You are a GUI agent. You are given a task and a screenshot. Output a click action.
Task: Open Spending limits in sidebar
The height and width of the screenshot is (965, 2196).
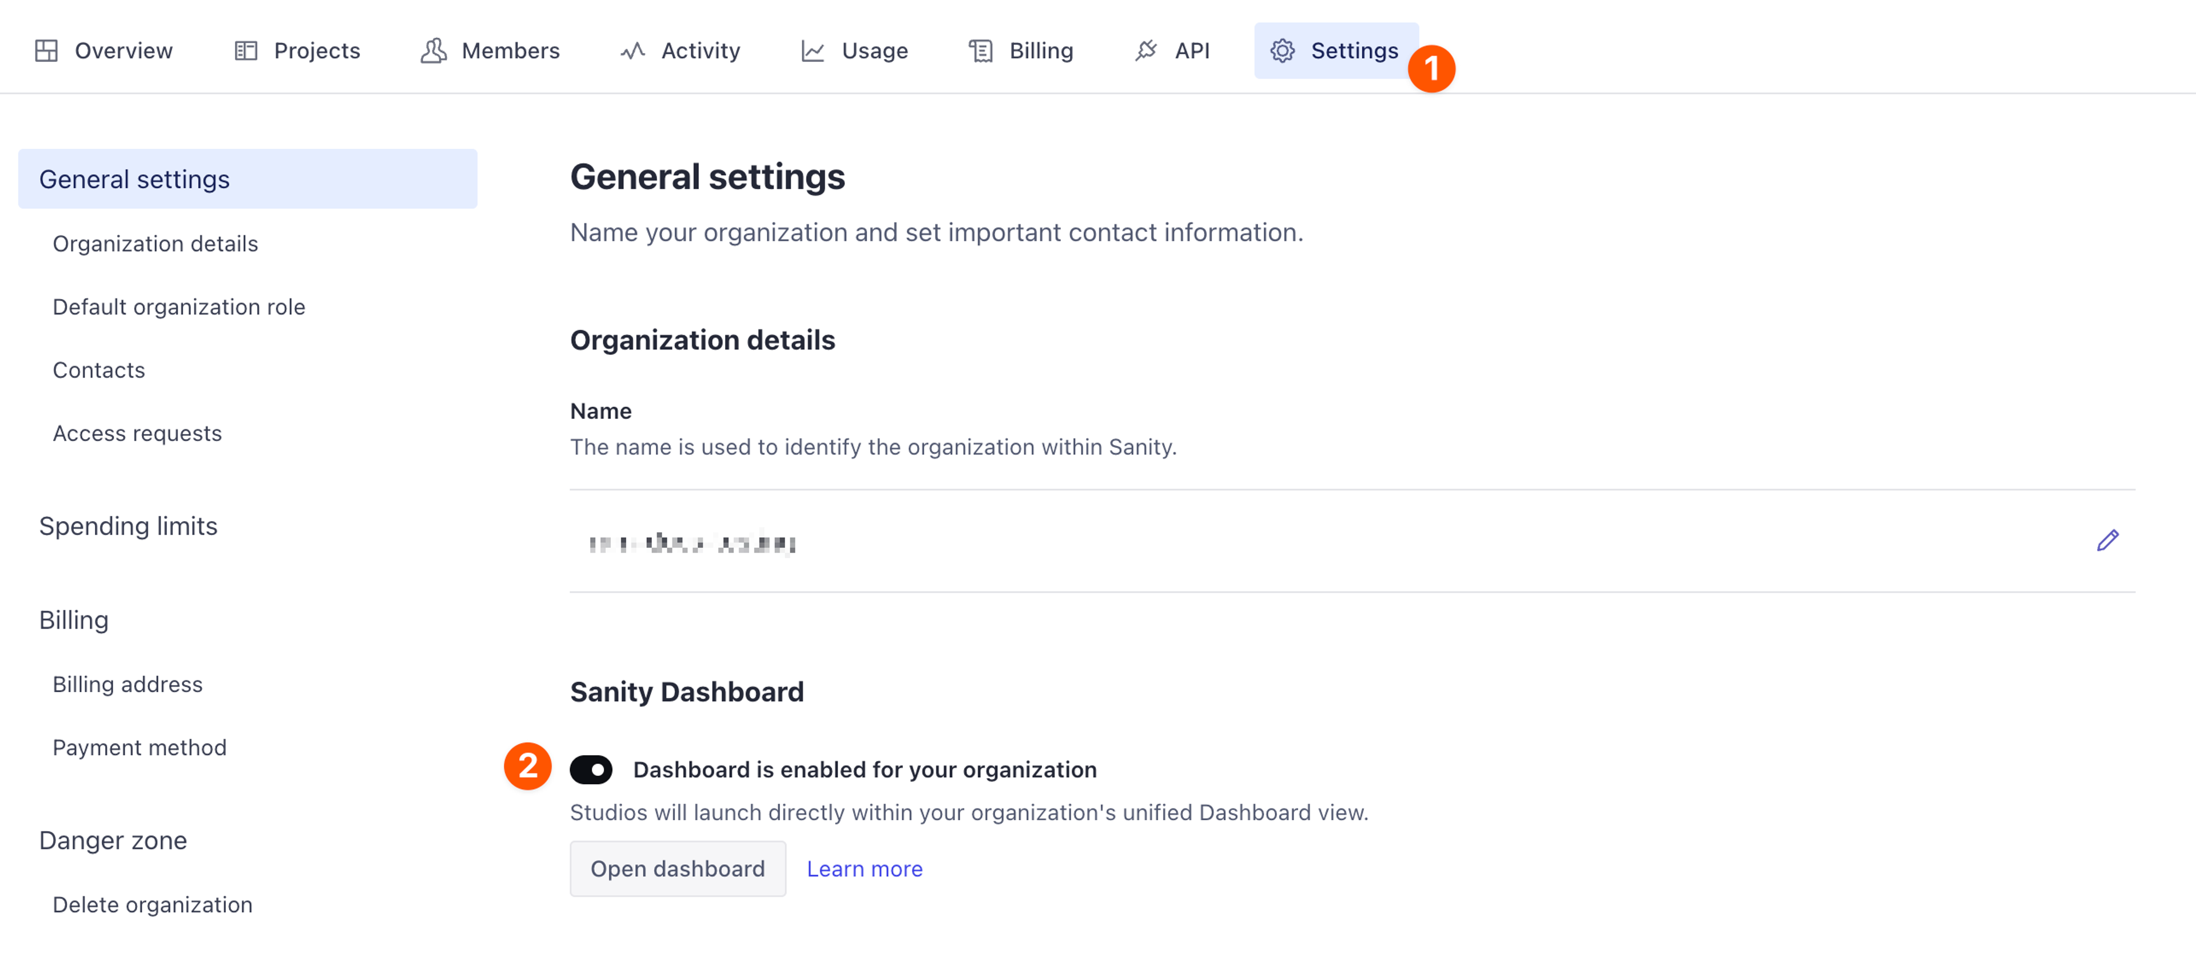click(128, 526)
